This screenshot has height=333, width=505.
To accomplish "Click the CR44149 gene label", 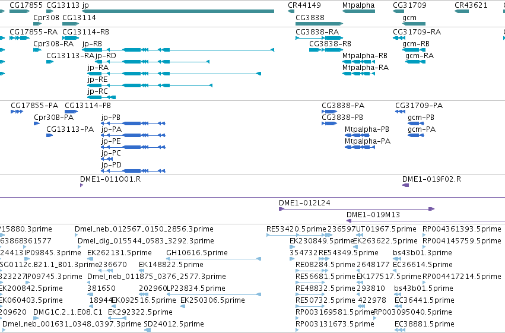I will point(304,5).
